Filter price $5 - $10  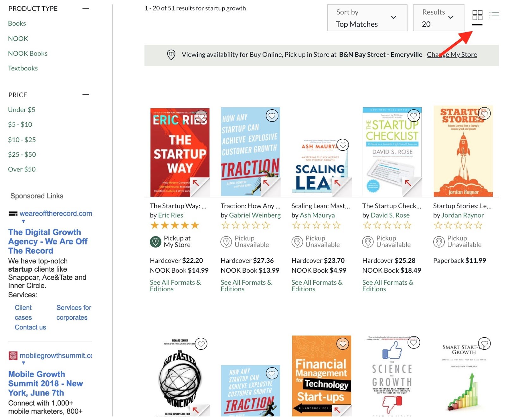[x=20, y=124]
